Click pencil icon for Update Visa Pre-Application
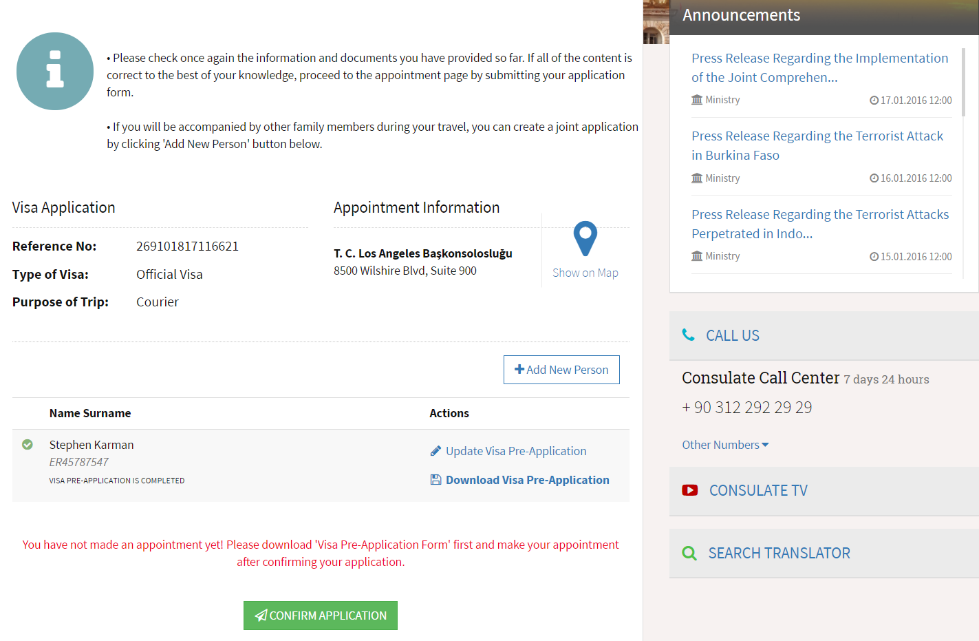 tap(435, 451)
